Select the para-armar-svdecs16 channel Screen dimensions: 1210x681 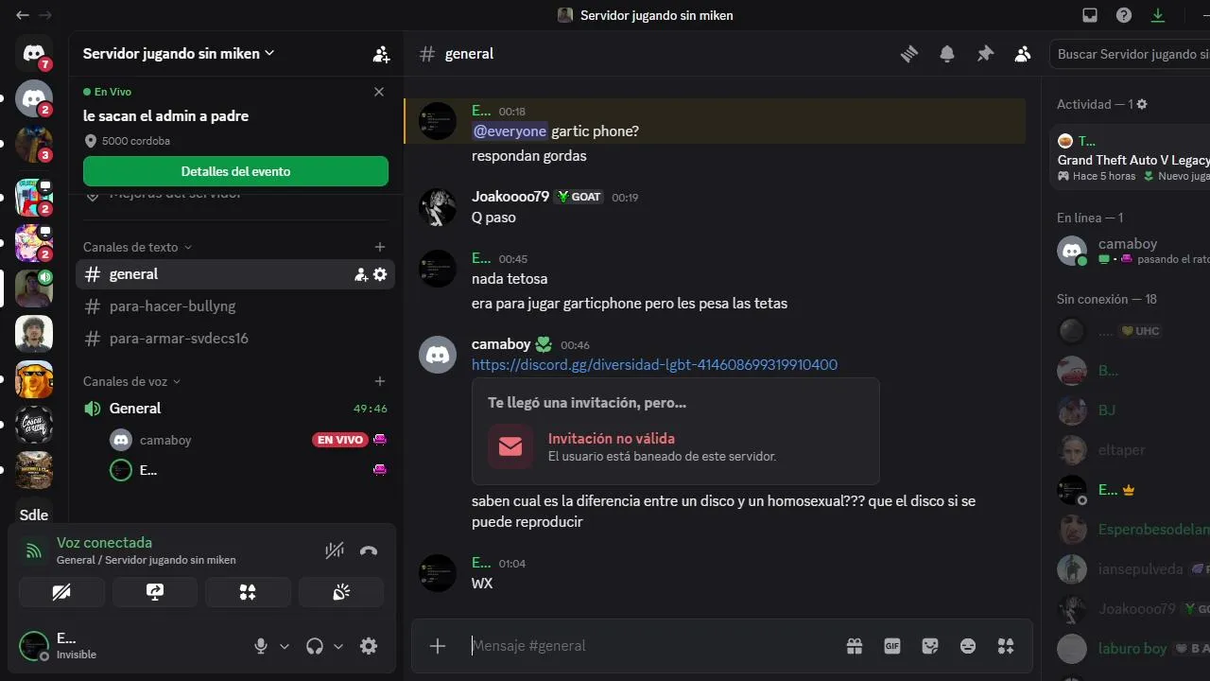click(x=235, y=339)
